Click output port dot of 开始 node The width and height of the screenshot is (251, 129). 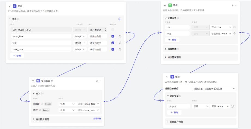coord(126,32)
